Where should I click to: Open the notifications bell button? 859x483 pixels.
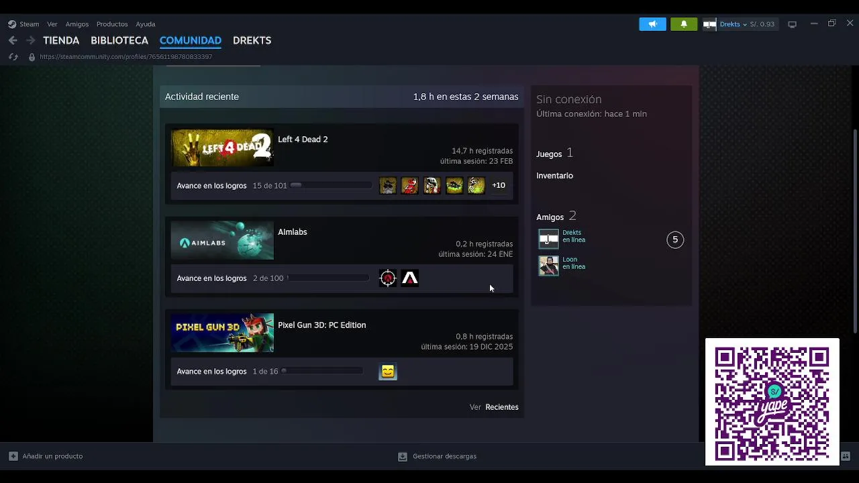coord(684,24)
